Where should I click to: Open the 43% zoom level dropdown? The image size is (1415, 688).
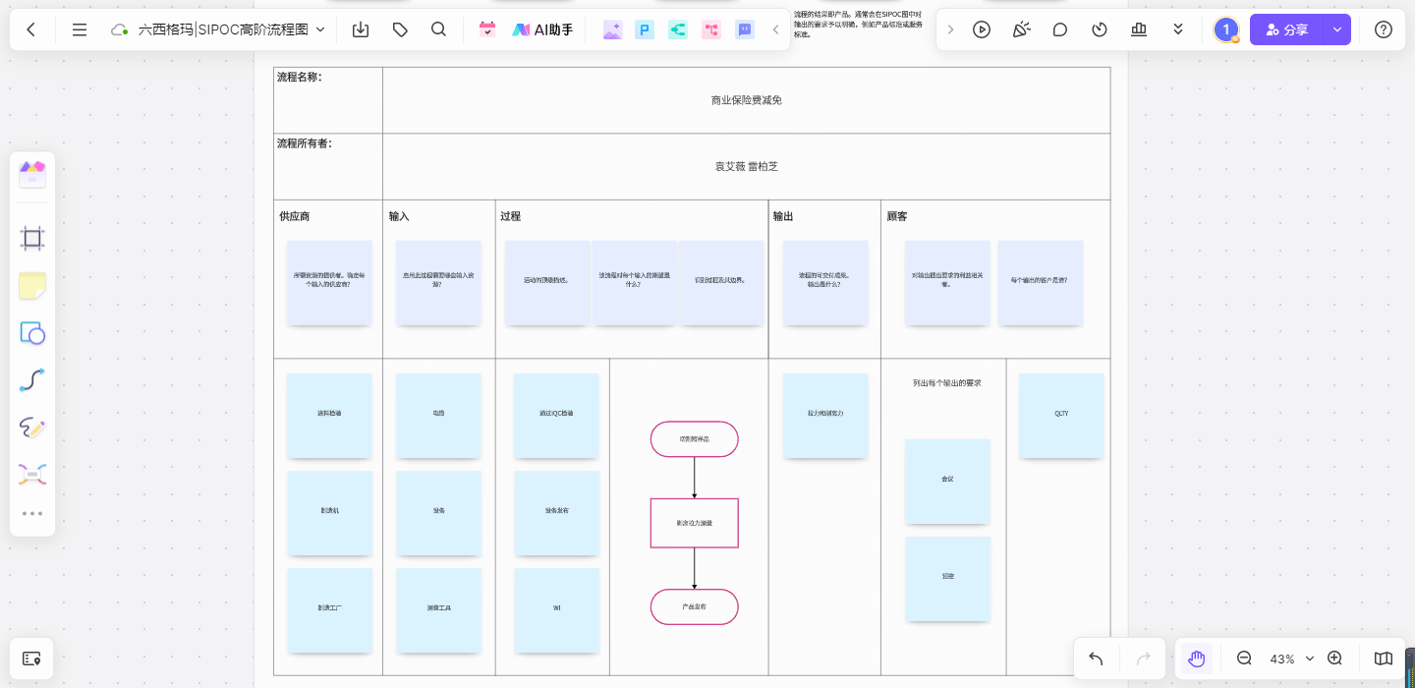[x=1291, y=659]
